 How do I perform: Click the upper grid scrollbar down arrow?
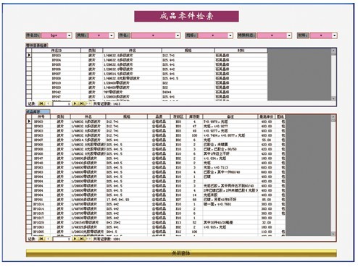point(333,98)
